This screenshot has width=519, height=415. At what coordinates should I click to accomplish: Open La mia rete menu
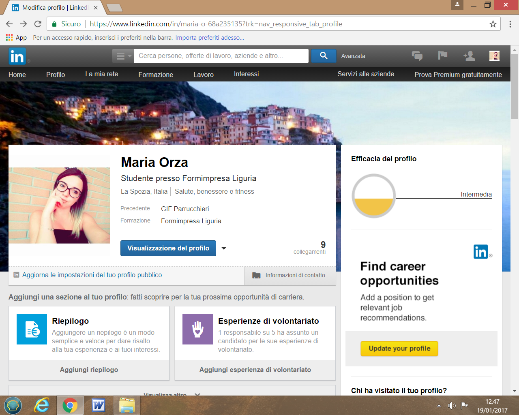point(102,74)
